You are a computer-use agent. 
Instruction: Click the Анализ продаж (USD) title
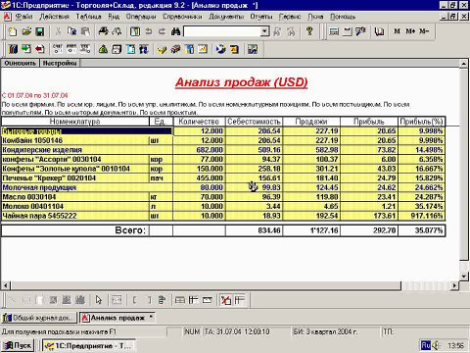[241, 82]
